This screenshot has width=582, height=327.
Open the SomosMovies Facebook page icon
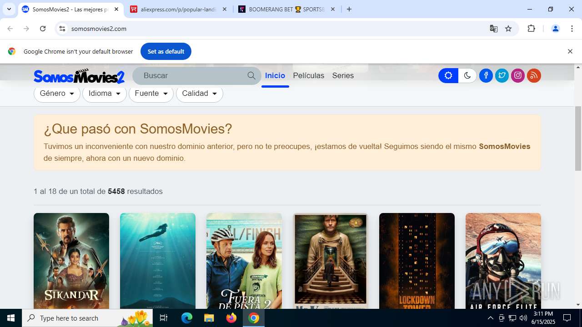(x=486, y=75)
